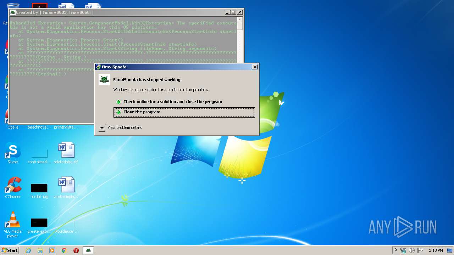
Task: Select wouldjerse desktop file
Action: point(66,225)
